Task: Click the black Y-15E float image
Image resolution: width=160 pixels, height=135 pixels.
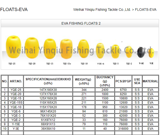Action: coord(141,52)
